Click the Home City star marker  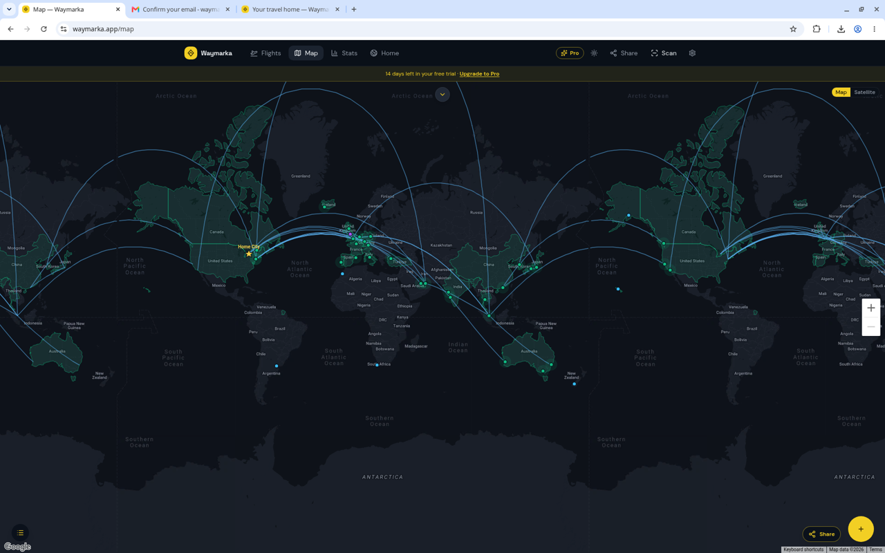249,254
